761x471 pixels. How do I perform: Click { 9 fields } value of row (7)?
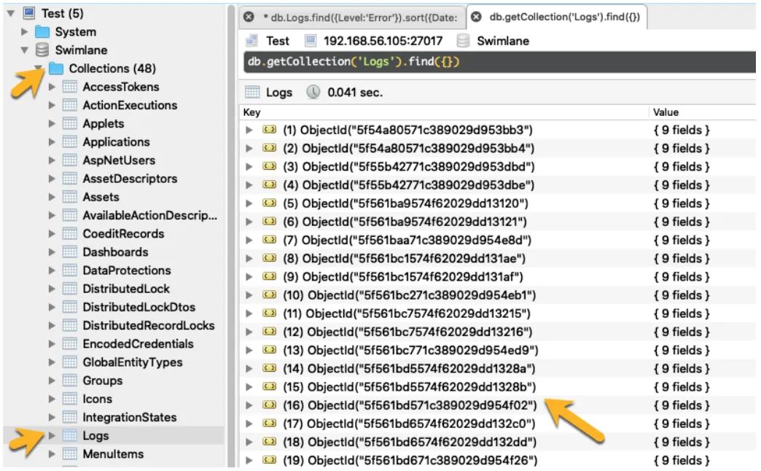pos(682,241)
